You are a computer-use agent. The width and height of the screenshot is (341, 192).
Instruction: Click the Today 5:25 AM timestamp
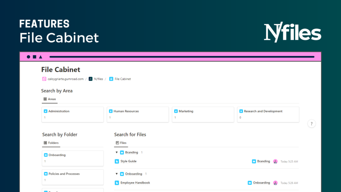[x=289, y=161]
